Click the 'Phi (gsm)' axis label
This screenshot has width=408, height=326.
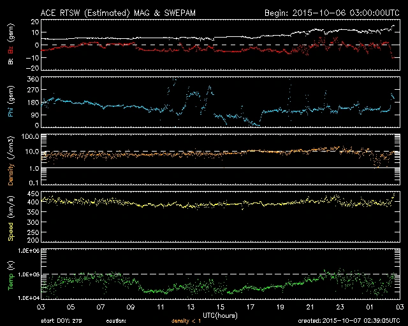(11, 101)
